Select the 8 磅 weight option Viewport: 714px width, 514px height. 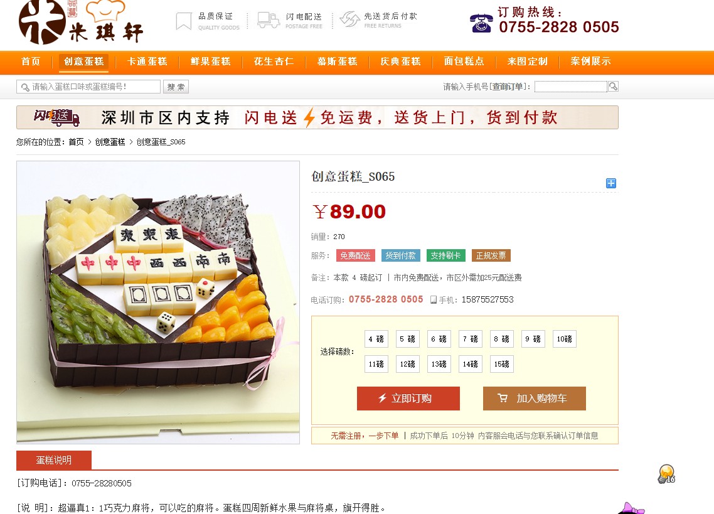[x=502, y=339]
